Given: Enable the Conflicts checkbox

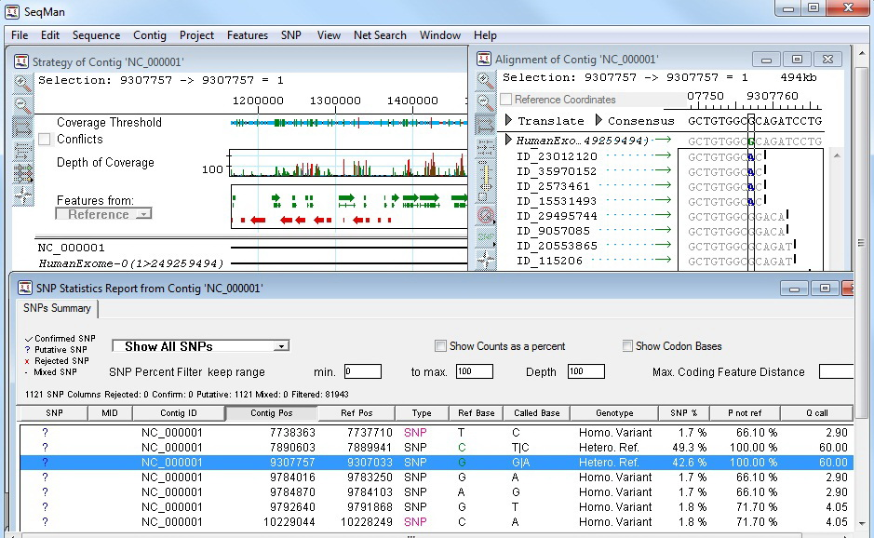Looking at the screenshot, I should click(45, 139).
